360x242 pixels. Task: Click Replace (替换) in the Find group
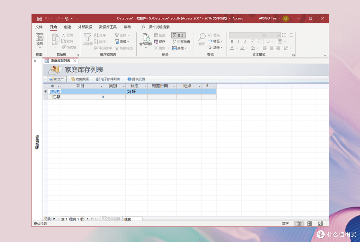click(214, 35)
